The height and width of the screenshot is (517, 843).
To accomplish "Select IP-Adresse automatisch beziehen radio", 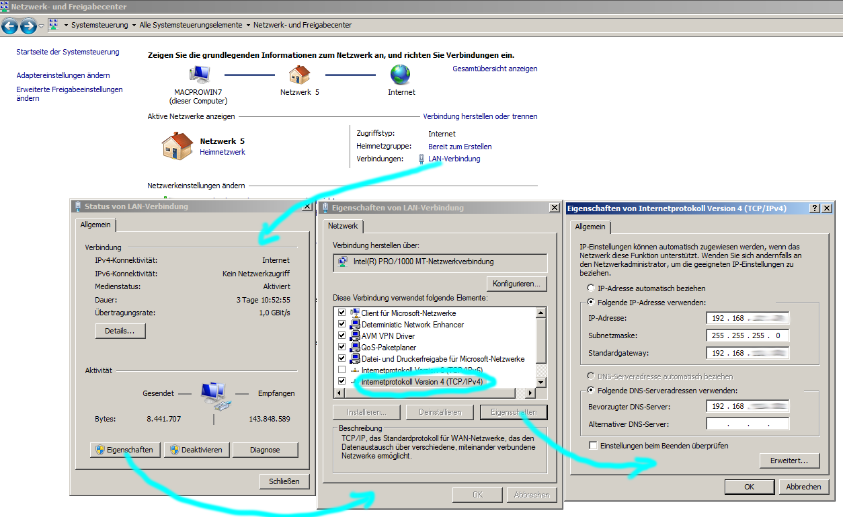I will (x=592, y=288).
